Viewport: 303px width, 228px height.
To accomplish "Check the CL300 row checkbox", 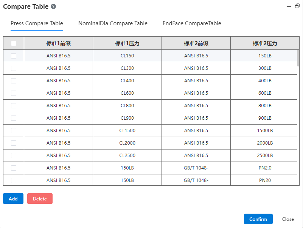I will [x=14, y=68].
